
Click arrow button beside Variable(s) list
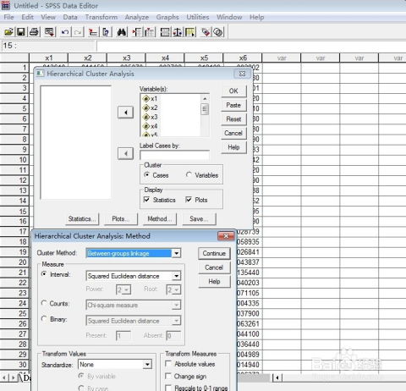125,113
